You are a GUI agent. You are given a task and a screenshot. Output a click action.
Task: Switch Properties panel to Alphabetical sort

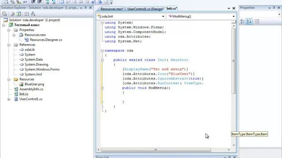[x=249, y=22]
